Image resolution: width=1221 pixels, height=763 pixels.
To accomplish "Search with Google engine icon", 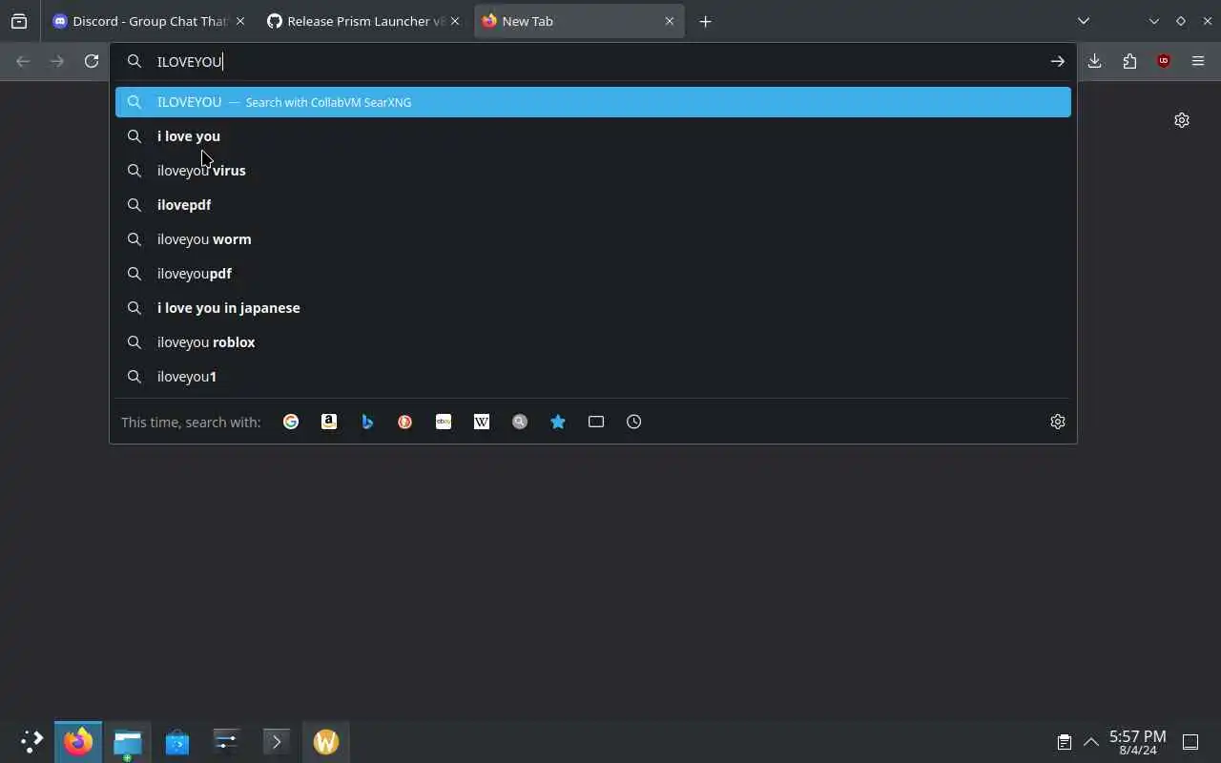I will (291, 422).
